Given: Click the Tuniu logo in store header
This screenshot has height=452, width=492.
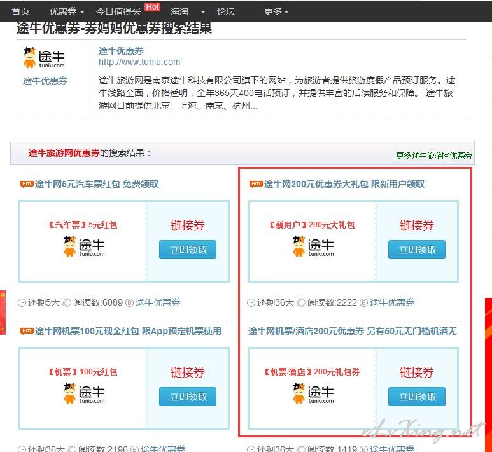Looking at the screenshot, I should (x=45, y=57).
